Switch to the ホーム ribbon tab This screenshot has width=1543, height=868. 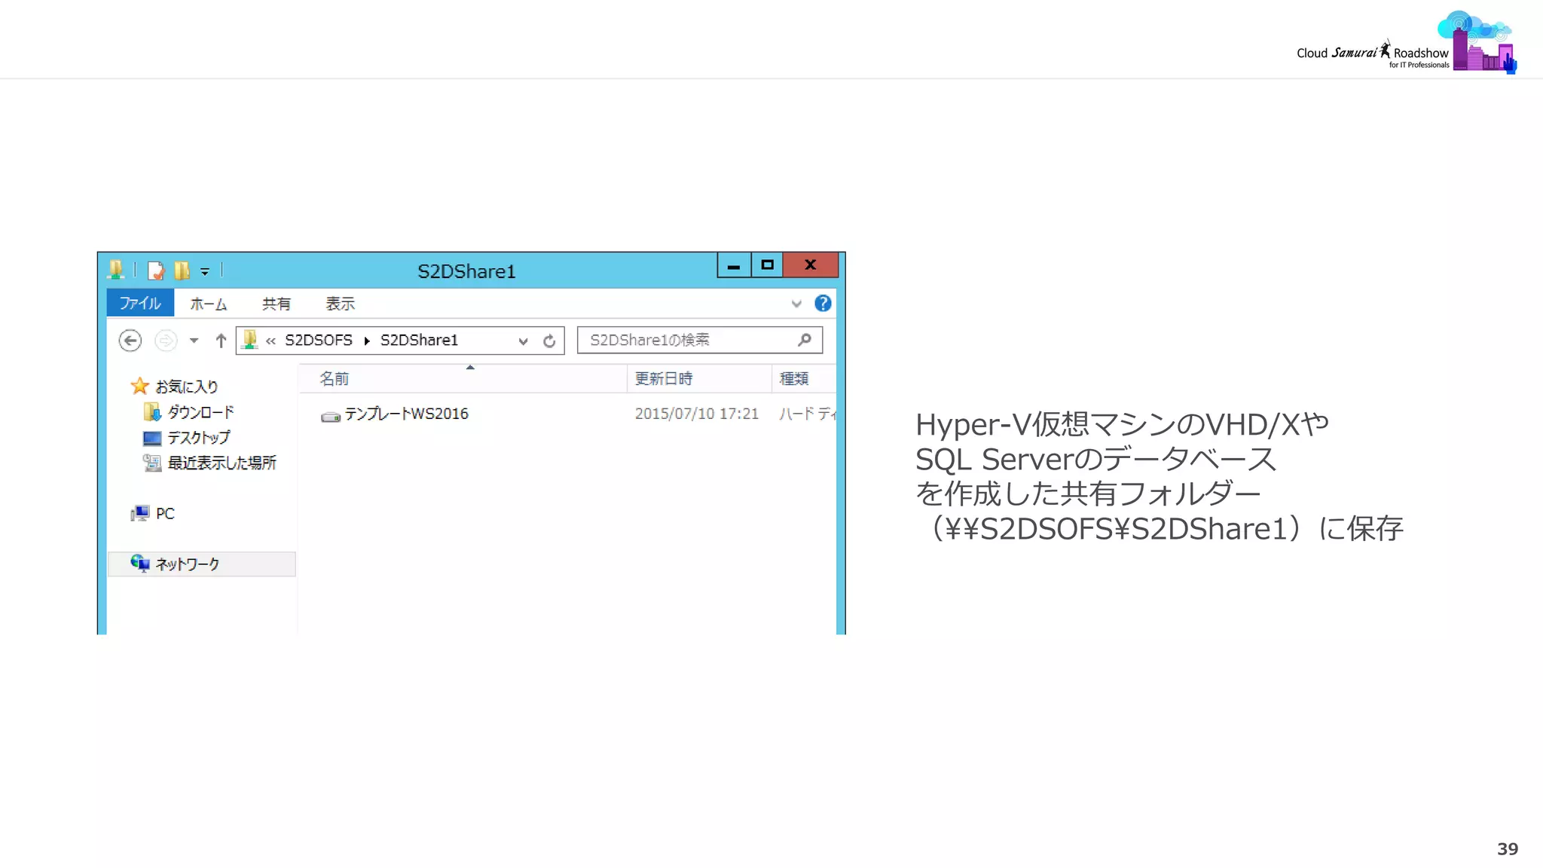point(209,304)
